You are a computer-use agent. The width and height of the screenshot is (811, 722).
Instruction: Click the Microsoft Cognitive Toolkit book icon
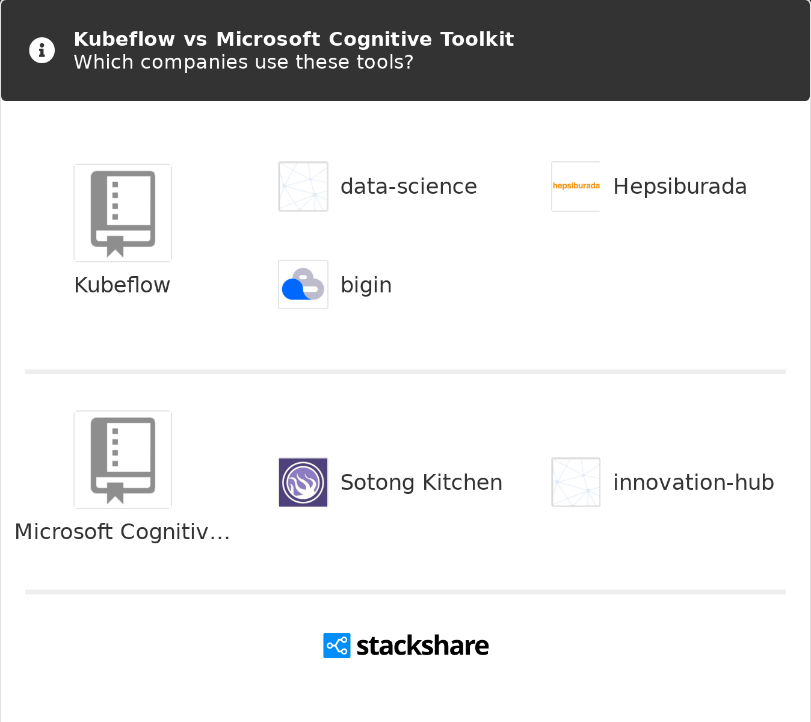tap(123, 460)
